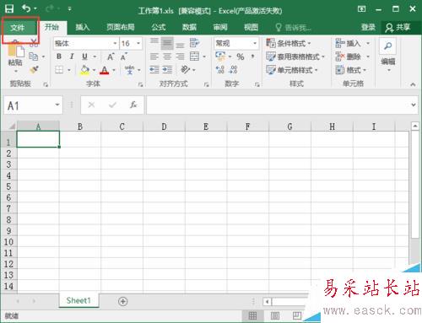Open 条件格式 (Conditional Formatting) menu
Image resolution: width=422 pixels, height=323 pixels.
tap(289, 43)
